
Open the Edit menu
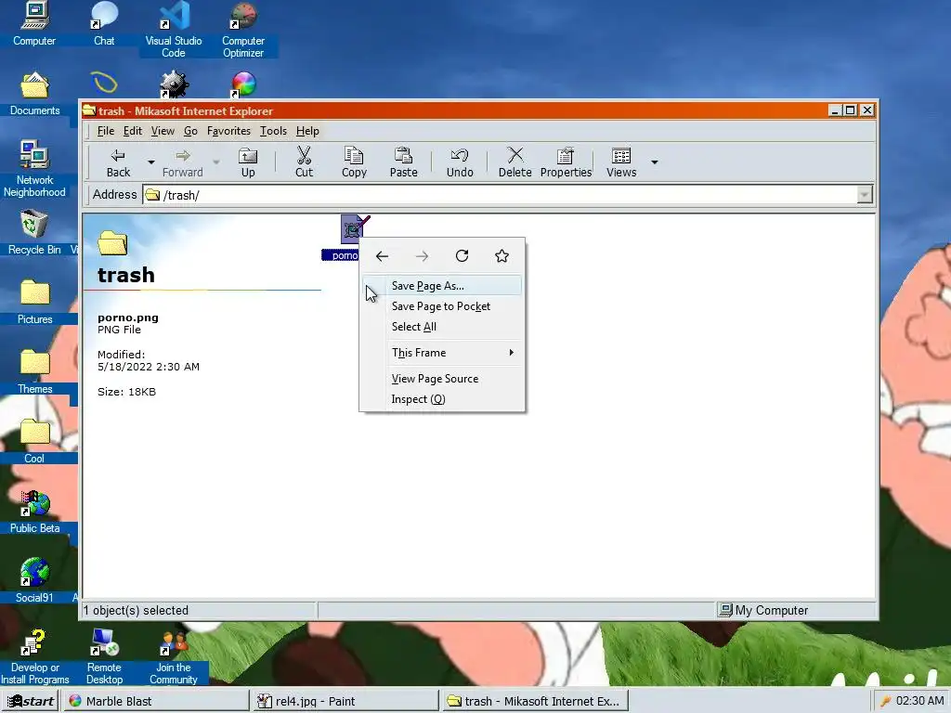tap(132, 131)
